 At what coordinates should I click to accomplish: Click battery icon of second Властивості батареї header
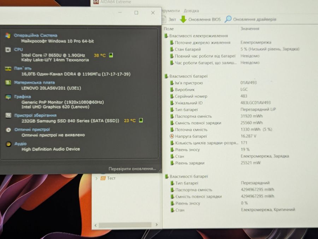coord(167,177)
